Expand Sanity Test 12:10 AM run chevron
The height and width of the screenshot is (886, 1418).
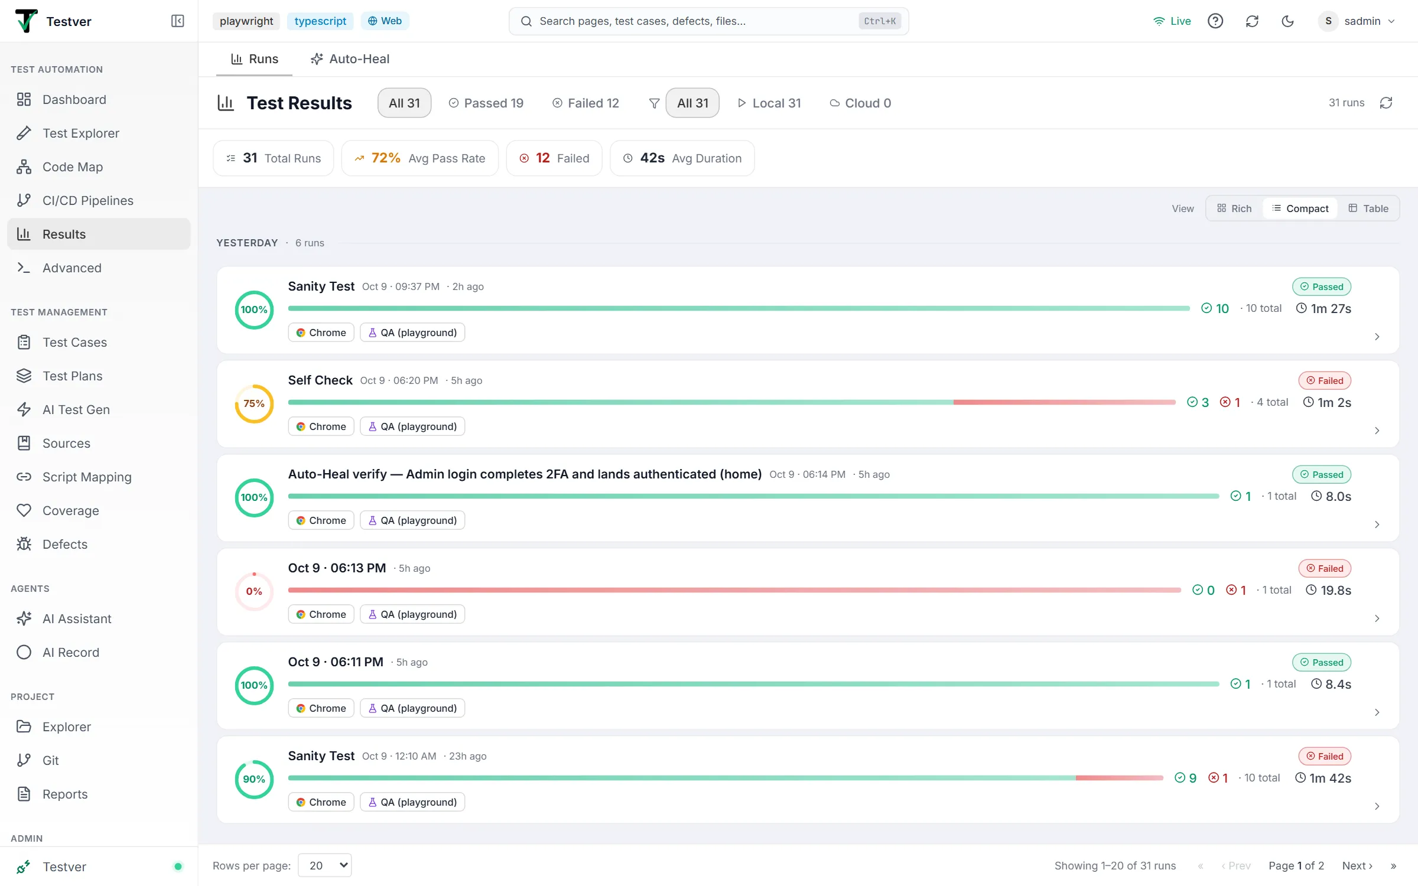click(1377, 806)
